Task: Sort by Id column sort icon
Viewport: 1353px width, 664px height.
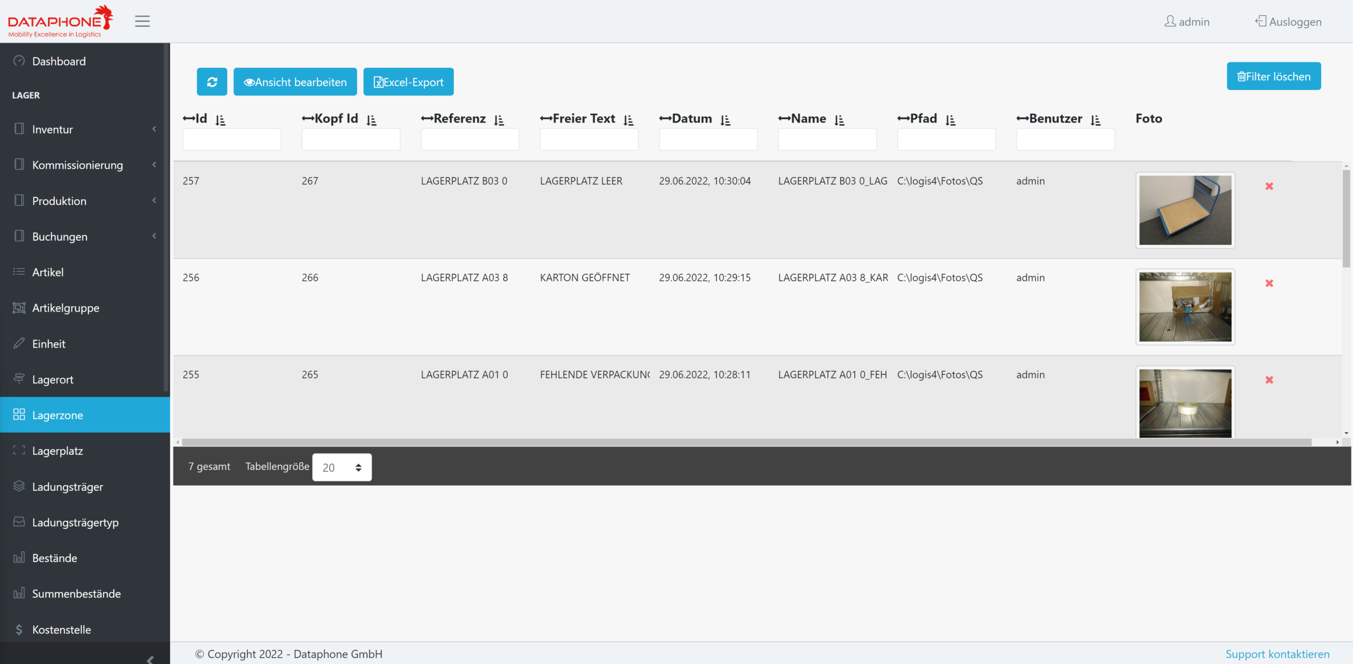Action: point(220,120)
